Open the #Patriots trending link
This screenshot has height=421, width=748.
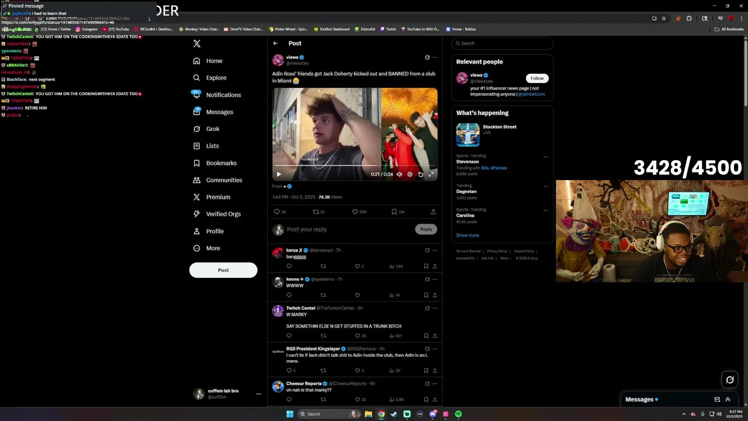tap(498, 168)
